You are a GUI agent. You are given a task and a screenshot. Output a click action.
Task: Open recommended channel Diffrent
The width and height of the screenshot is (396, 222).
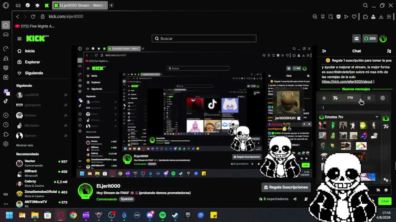pos(42,173)
